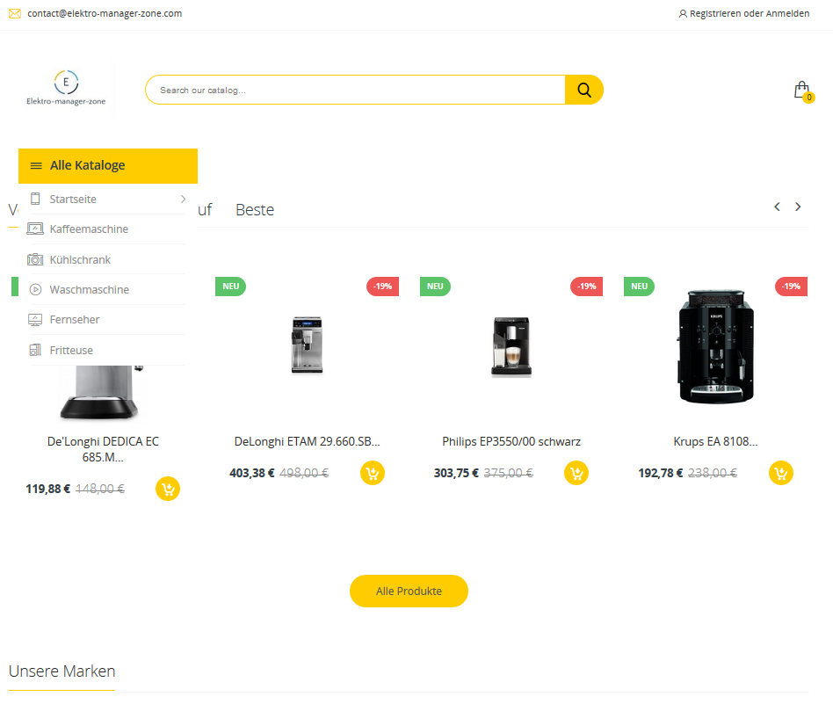This screenshot has width=833, height=704.
Task: Select Waschmaschine in the catalog menu
Action: click(x=90, y=289)
